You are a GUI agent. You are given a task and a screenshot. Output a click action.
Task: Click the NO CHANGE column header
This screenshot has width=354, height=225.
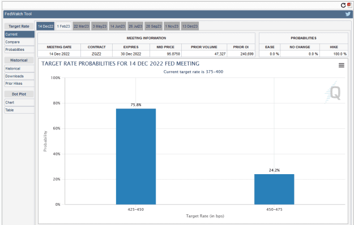[300, 47]
